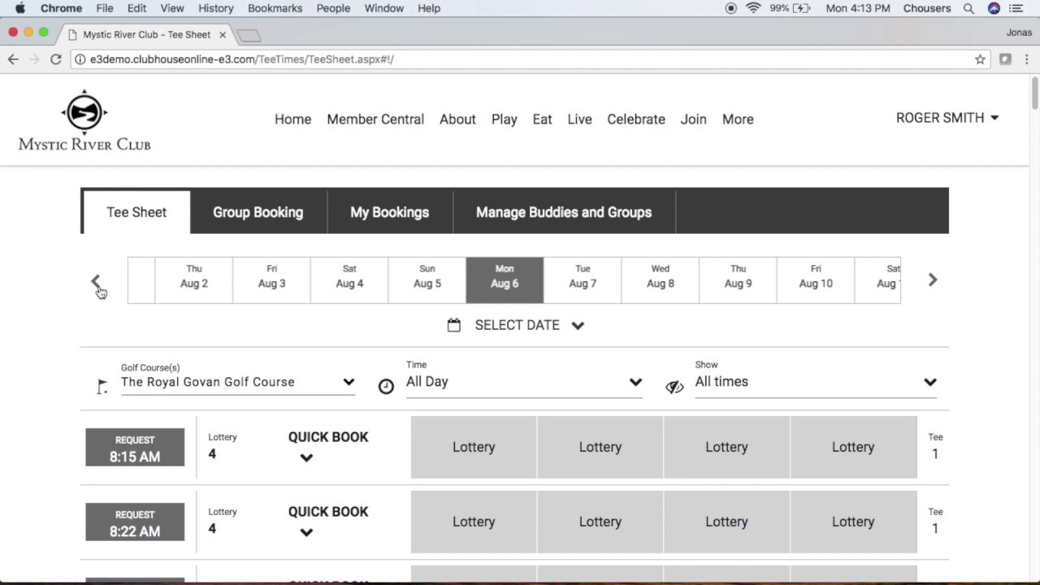Click screen recording status icon in menu bar

[731, 8]
